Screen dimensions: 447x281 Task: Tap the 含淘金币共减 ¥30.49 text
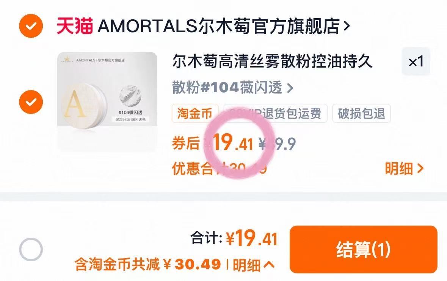tap(147, 264)
